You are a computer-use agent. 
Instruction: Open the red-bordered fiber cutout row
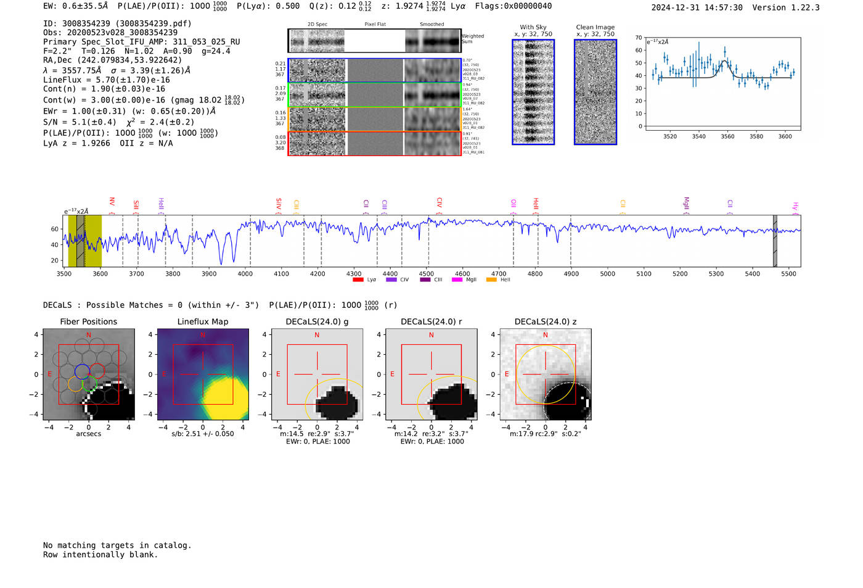tap(374, 143)
